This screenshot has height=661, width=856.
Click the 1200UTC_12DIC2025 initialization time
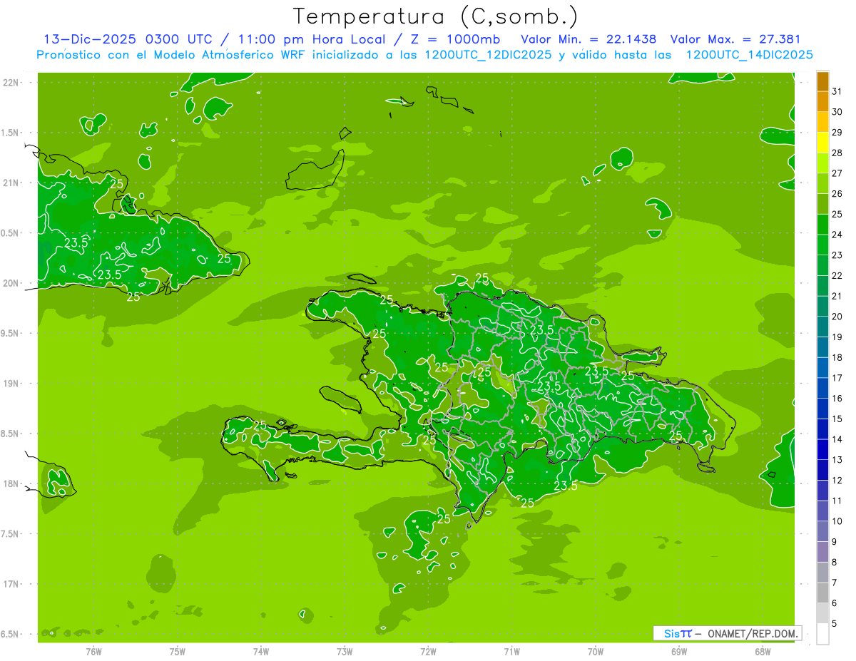click(x=489, y=55)
